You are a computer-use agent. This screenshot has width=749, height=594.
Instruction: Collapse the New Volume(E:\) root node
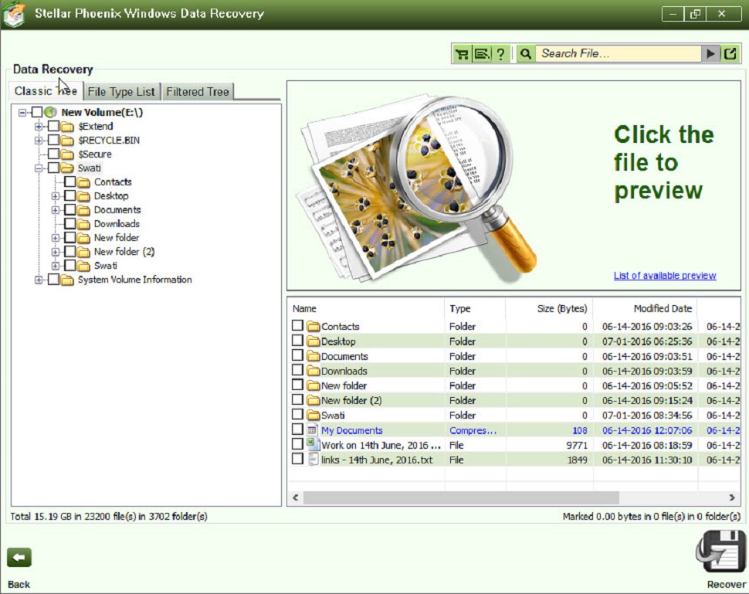(x=22, y=113)
